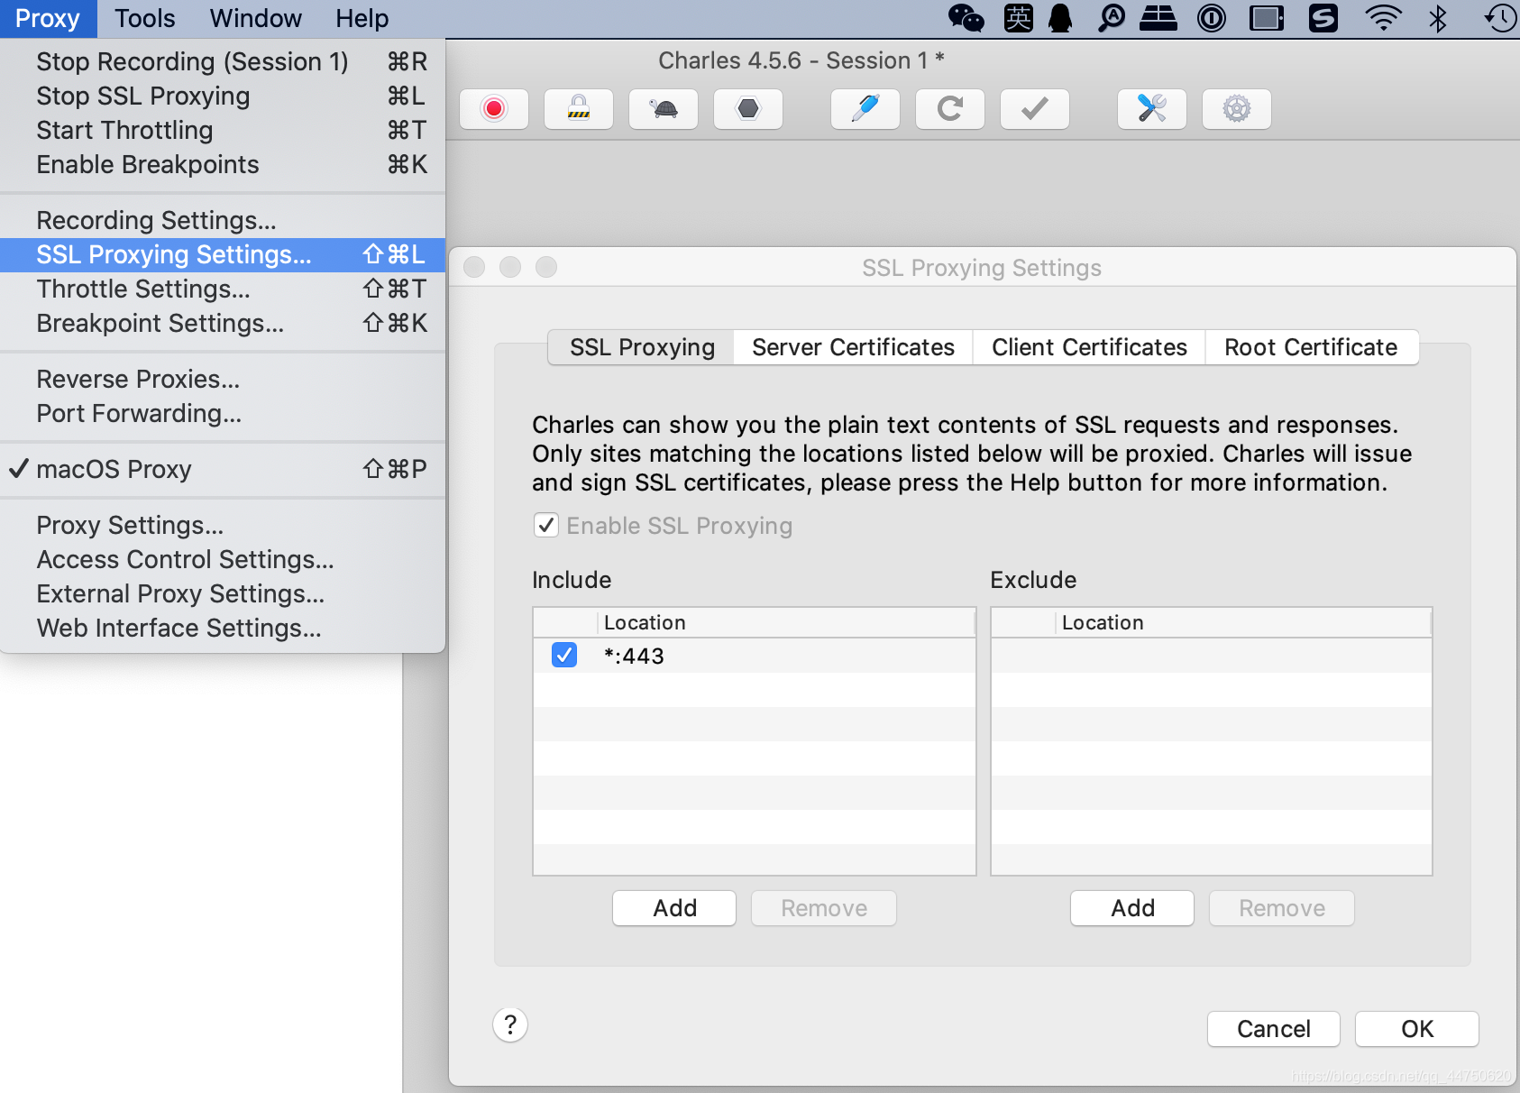Open External Proxy Settings... menu item
The width and height of the screenshot is (1520, 1093).
223,593
